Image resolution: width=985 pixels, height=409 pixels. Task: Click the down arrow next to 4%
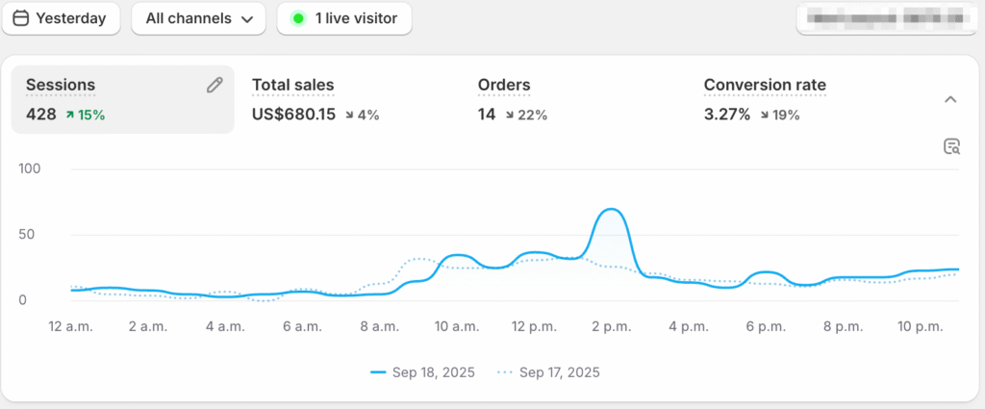(349, 115)
